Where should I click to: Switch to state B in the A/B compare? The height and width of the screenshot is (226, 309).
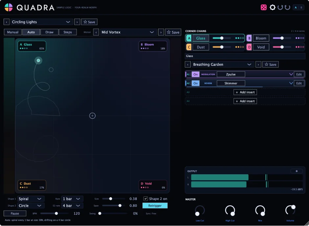[301, 8]
